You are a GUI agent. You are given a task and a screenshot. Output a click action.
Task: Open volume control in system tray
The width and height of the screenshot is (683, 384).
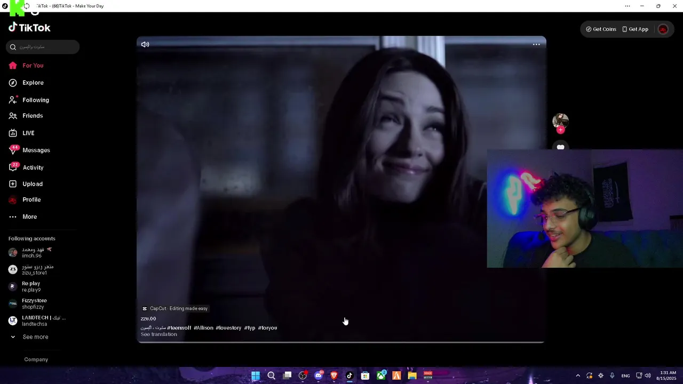[648, 376]
